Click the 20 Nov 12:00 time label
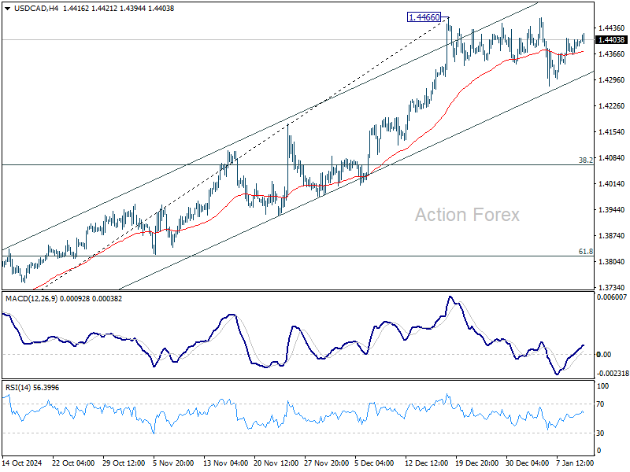This screenshot has width=630, height=472. click(x=276, y=463)
